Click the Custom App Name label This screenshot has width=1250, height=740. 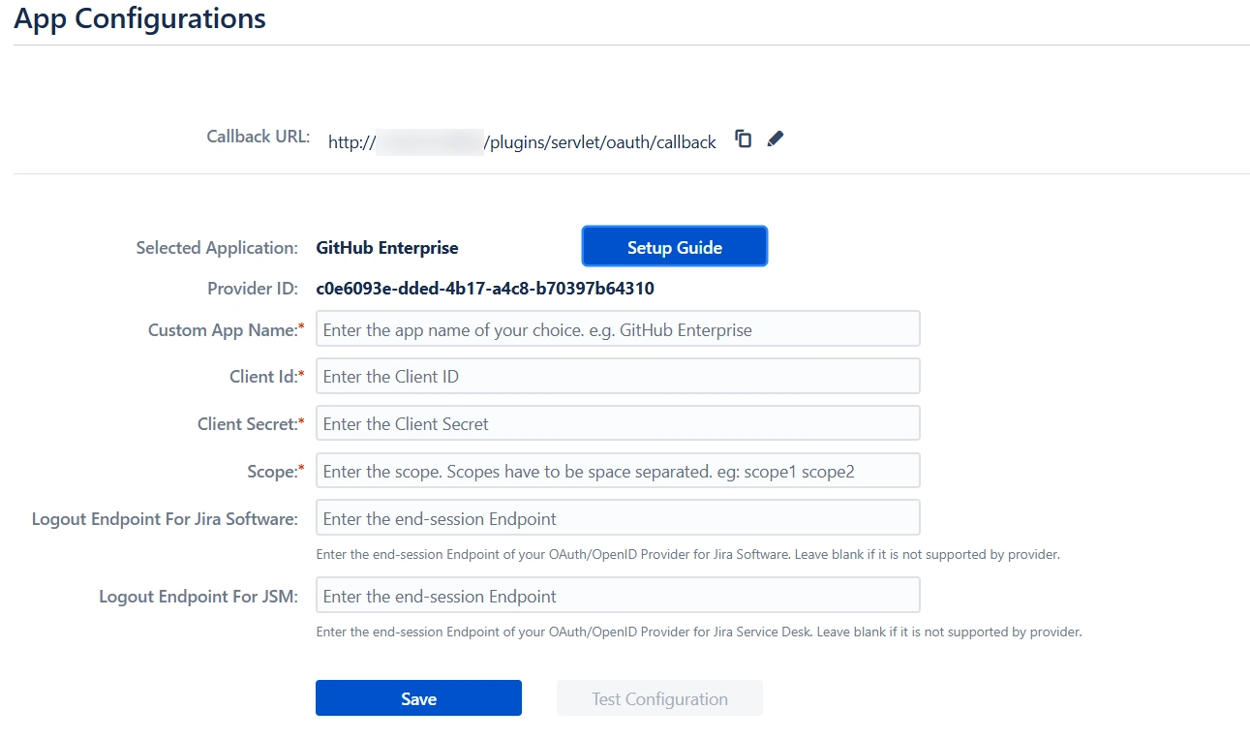click(226, 330)
